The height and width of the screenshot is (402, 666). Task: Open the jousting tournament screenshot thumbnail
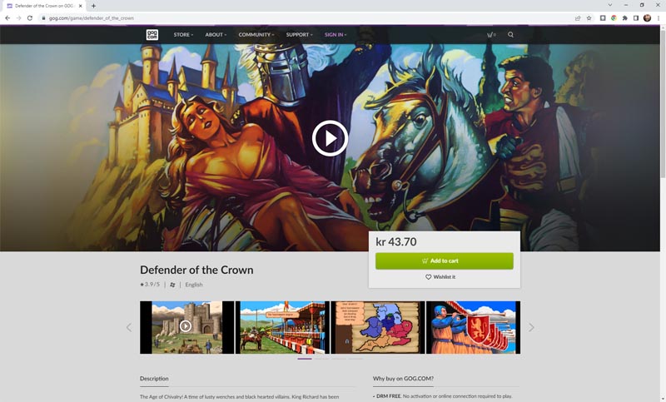(x=282, y=327)
